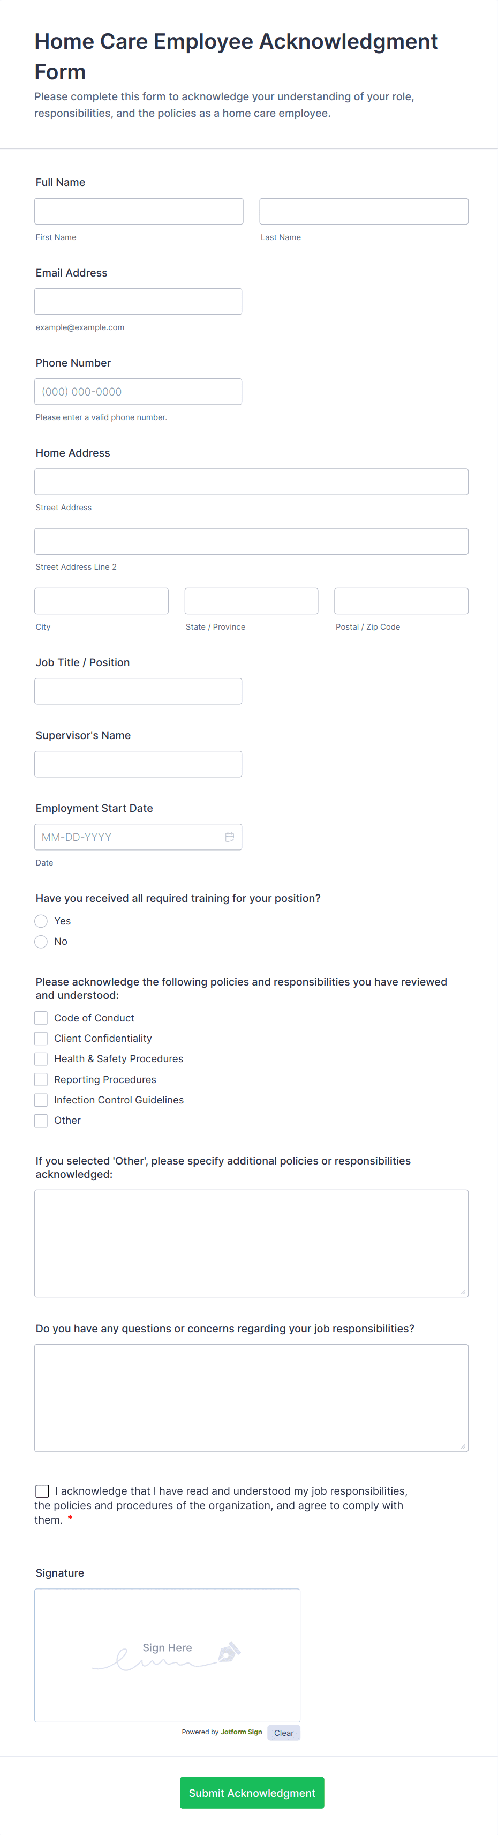Check the Code of Conduct box
498x1835 pixels.
pyautogui.click(x=41, y=1018)
